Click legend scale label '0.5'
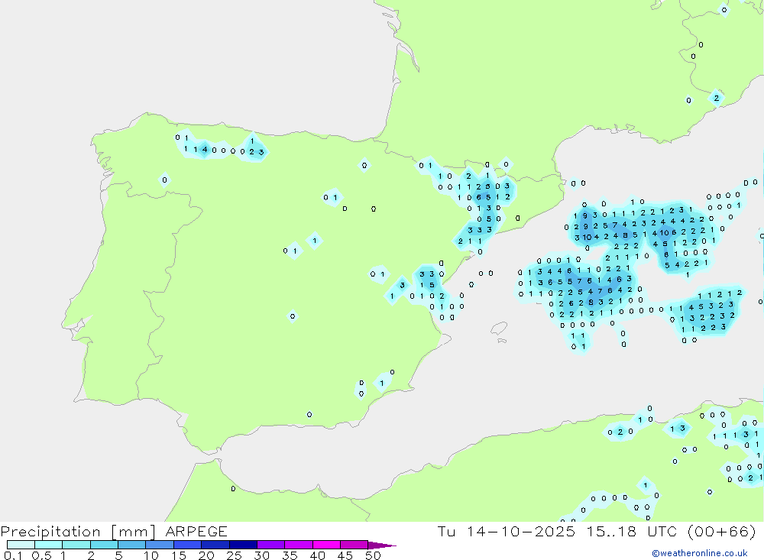764x560 pixels. click(41, 555)
